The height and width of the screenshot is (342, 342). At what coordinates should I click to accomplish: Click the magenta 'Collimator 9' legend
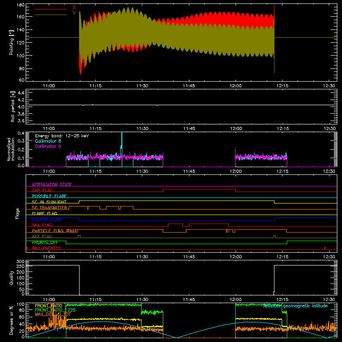click(x=48, y=146)
